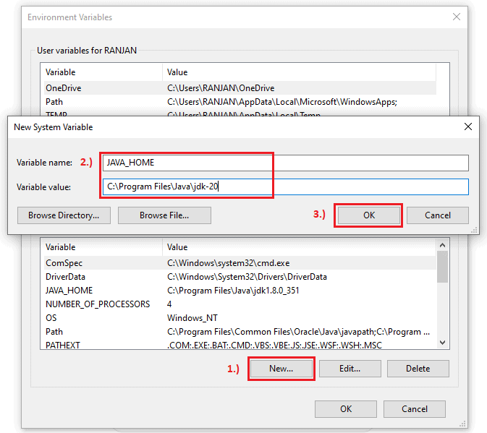Click Value column header in system variables
This screenshot has width=487, height=433.
[300, 247]
